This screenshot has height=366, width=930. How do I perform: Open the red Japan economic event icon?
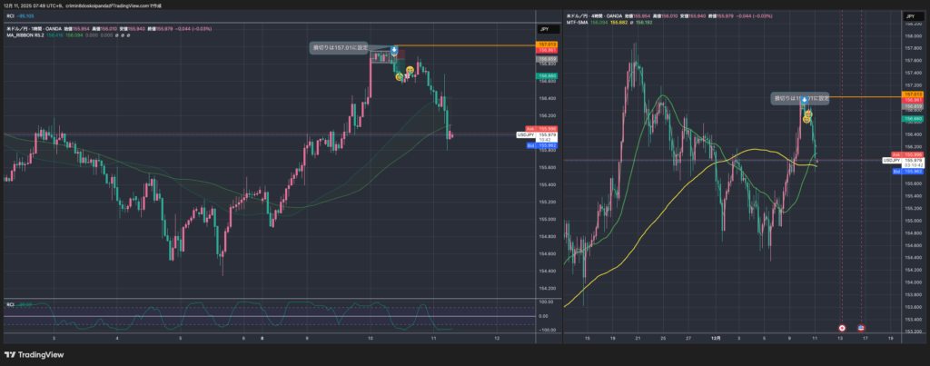pos(842,327)
